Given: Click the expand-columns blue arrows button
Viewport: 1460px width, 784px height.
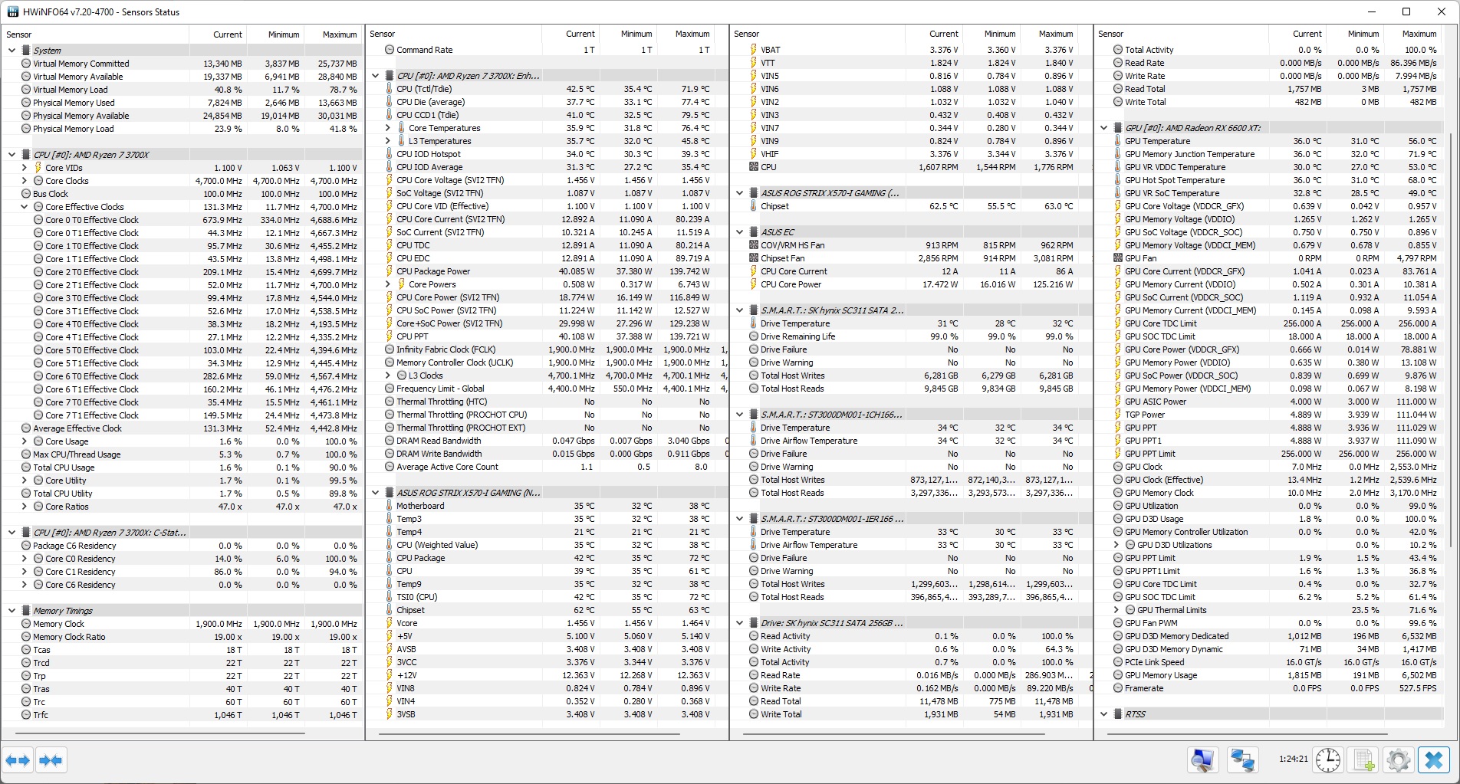Looking at the screenshot, I should tap(18, 760).
